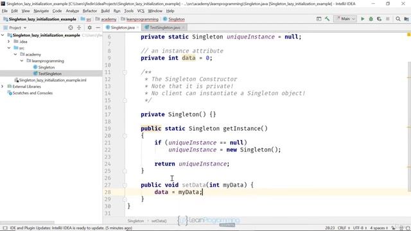This screenshot has width=411, height=231.
Task: Fold the Javadoc comment at line 11
Action: [x=125, y=73]
